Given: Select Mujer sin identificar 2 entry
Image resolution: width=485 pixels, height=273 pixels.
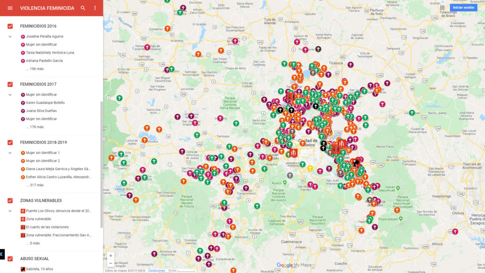Looking at the screenshot, I should (x=43, y=161).
